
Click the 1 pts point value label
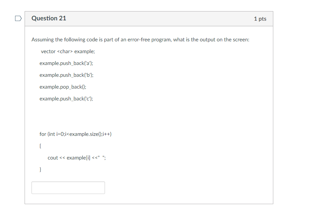[x=260, y=19]
